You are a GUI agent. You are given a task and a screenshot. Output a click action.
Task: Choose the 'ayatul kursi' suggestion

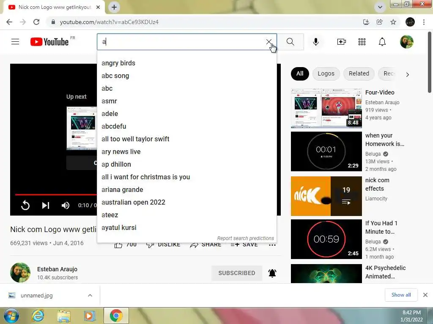[186, 228]
